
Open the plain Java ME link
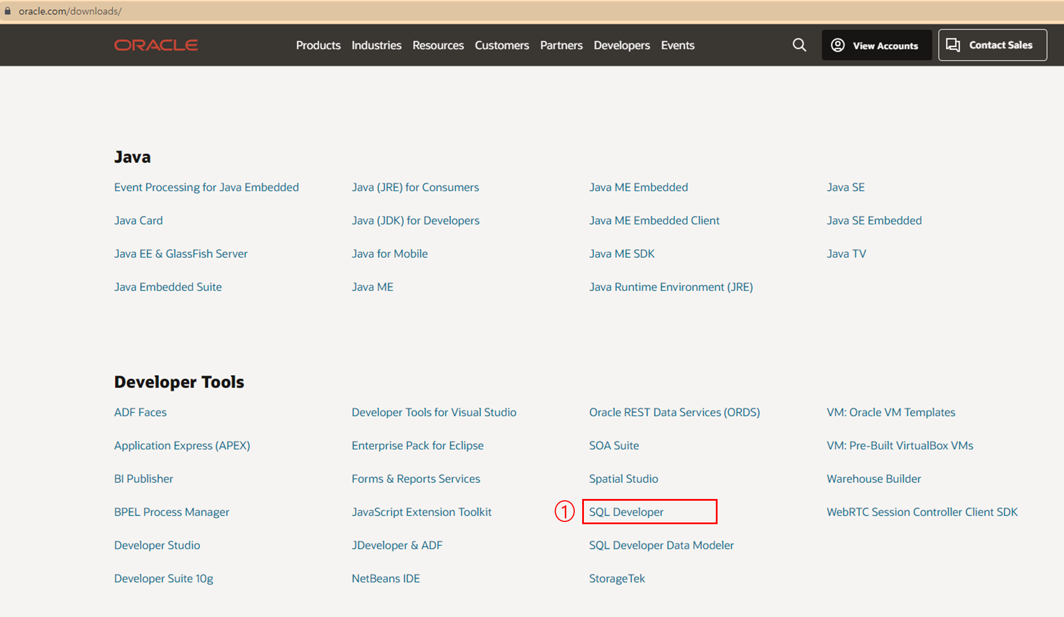tap(372, 287)
